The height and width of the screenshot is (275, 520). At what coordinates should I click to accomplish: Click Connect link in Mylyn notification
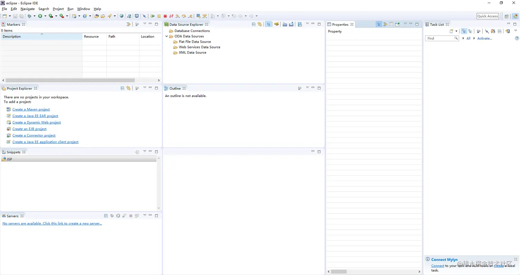(x=437, y=266)
